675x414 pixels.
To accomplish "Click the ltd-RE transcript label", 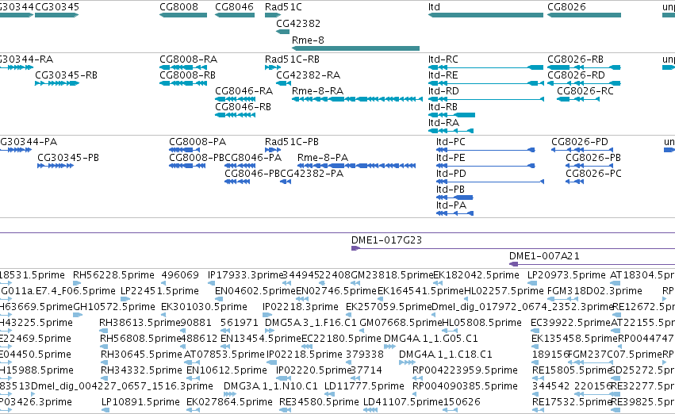I will click(x=443, y=75).
